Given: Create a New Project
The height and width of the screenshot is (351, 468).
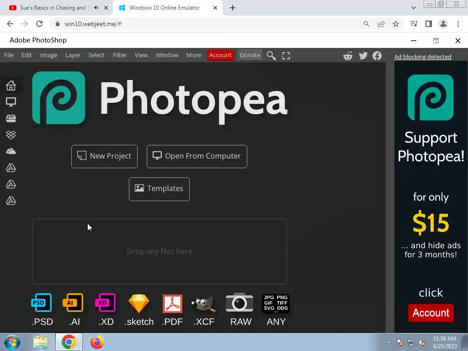Looking at the screenshot, I should 105,156.
